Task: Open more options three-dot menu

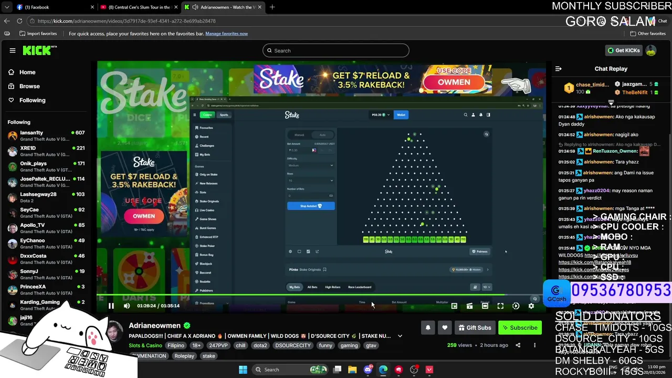Action: click(534, 345)
